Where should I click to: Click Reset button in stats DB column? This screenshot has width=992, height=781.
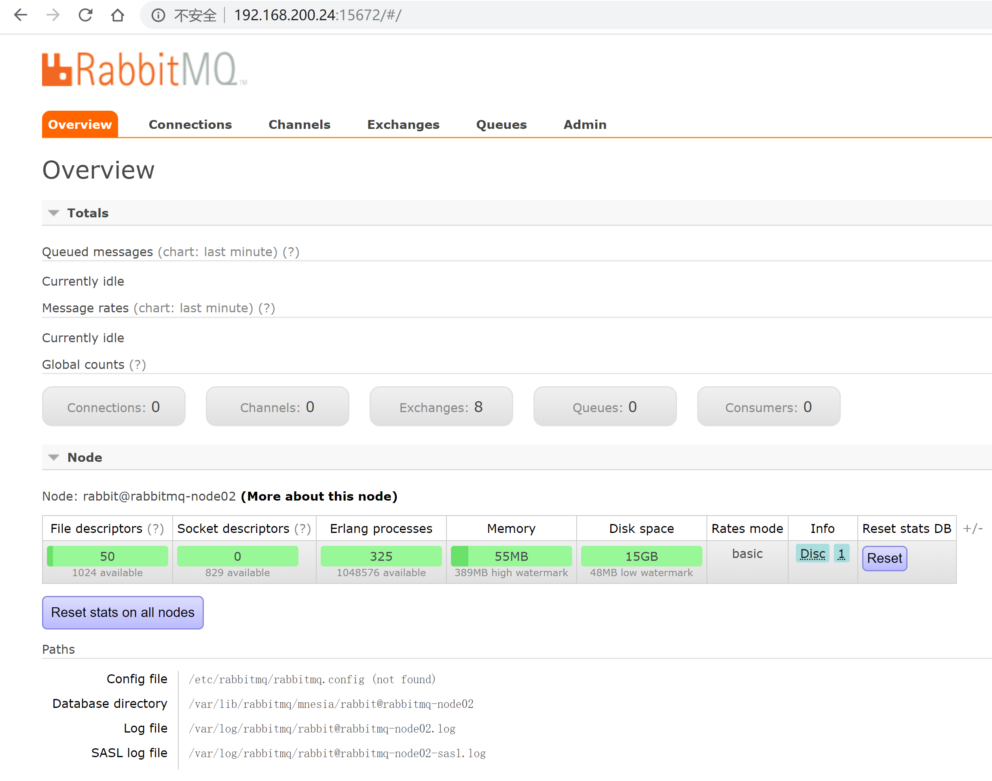tap(884, 558)
